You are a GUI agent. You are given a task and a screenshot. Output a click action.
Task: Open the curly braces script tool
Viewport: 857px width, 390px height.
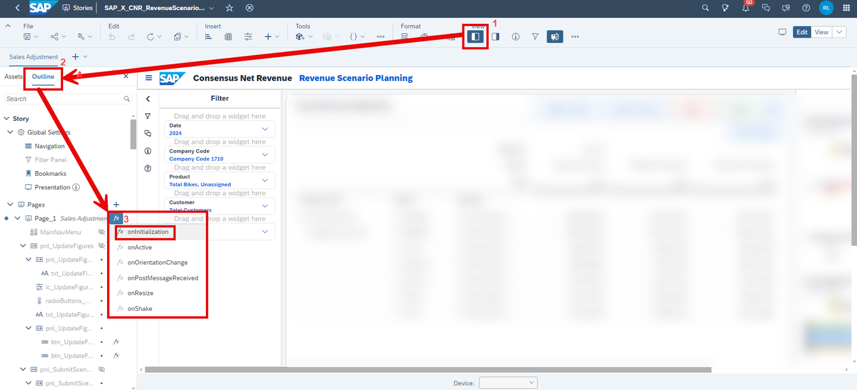point(354,36)
